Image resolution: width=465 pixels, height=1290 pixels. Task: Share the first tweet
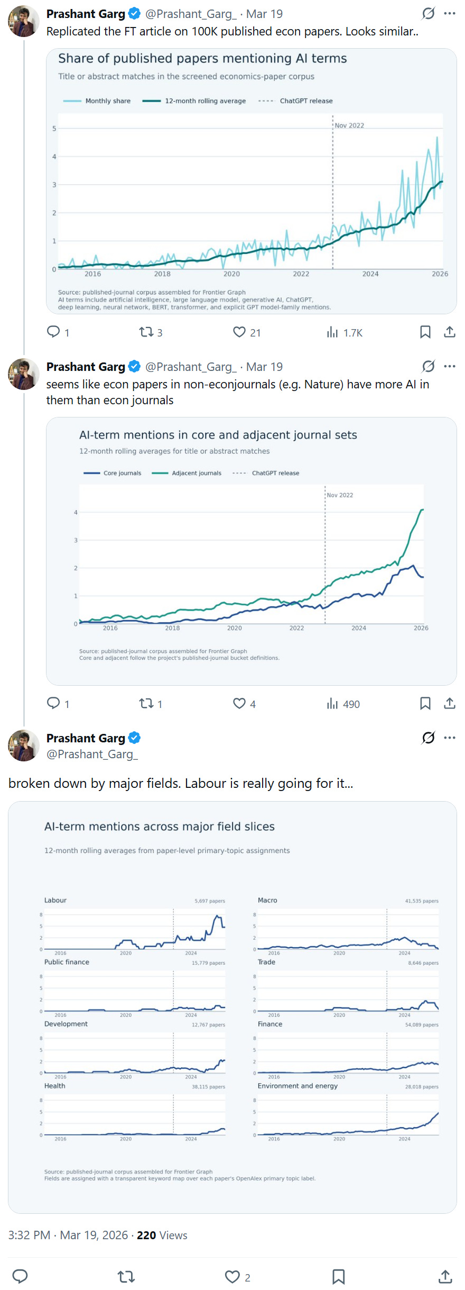[449, 332]
